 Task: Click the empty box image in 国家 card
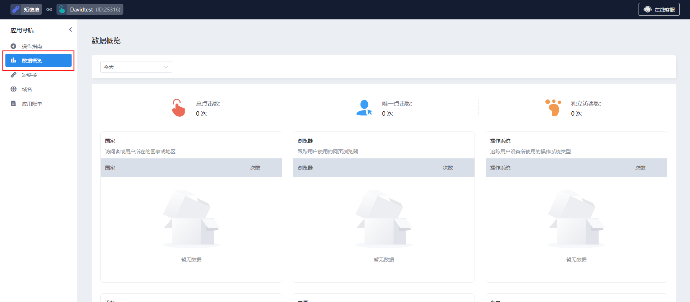191,219
